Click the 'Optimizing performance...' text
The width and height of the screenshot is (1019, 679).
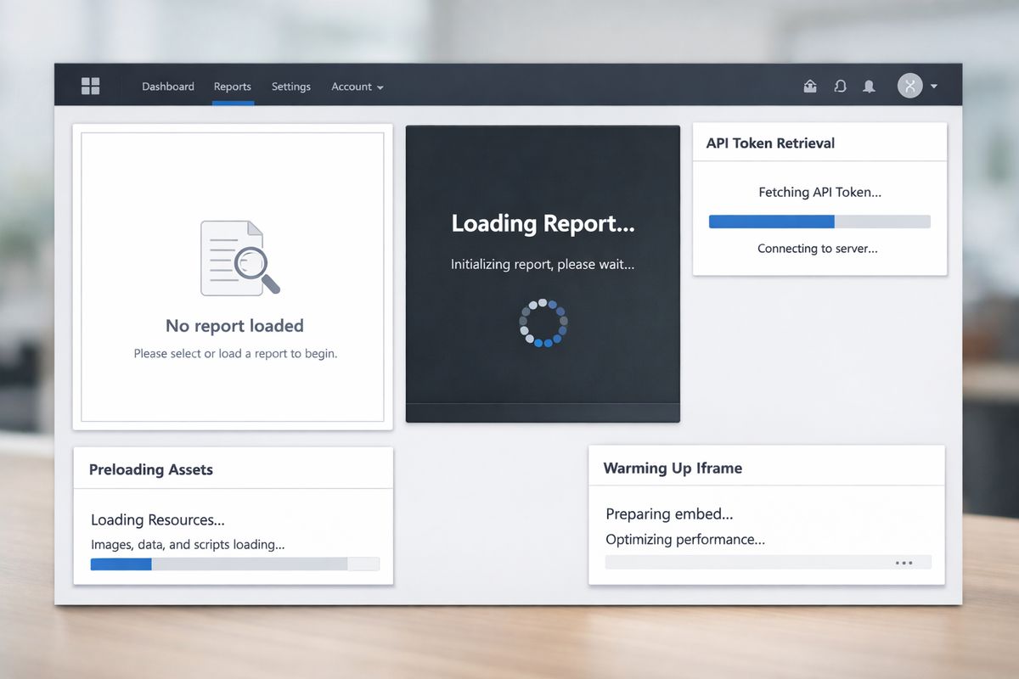click(x=685, y=540)
